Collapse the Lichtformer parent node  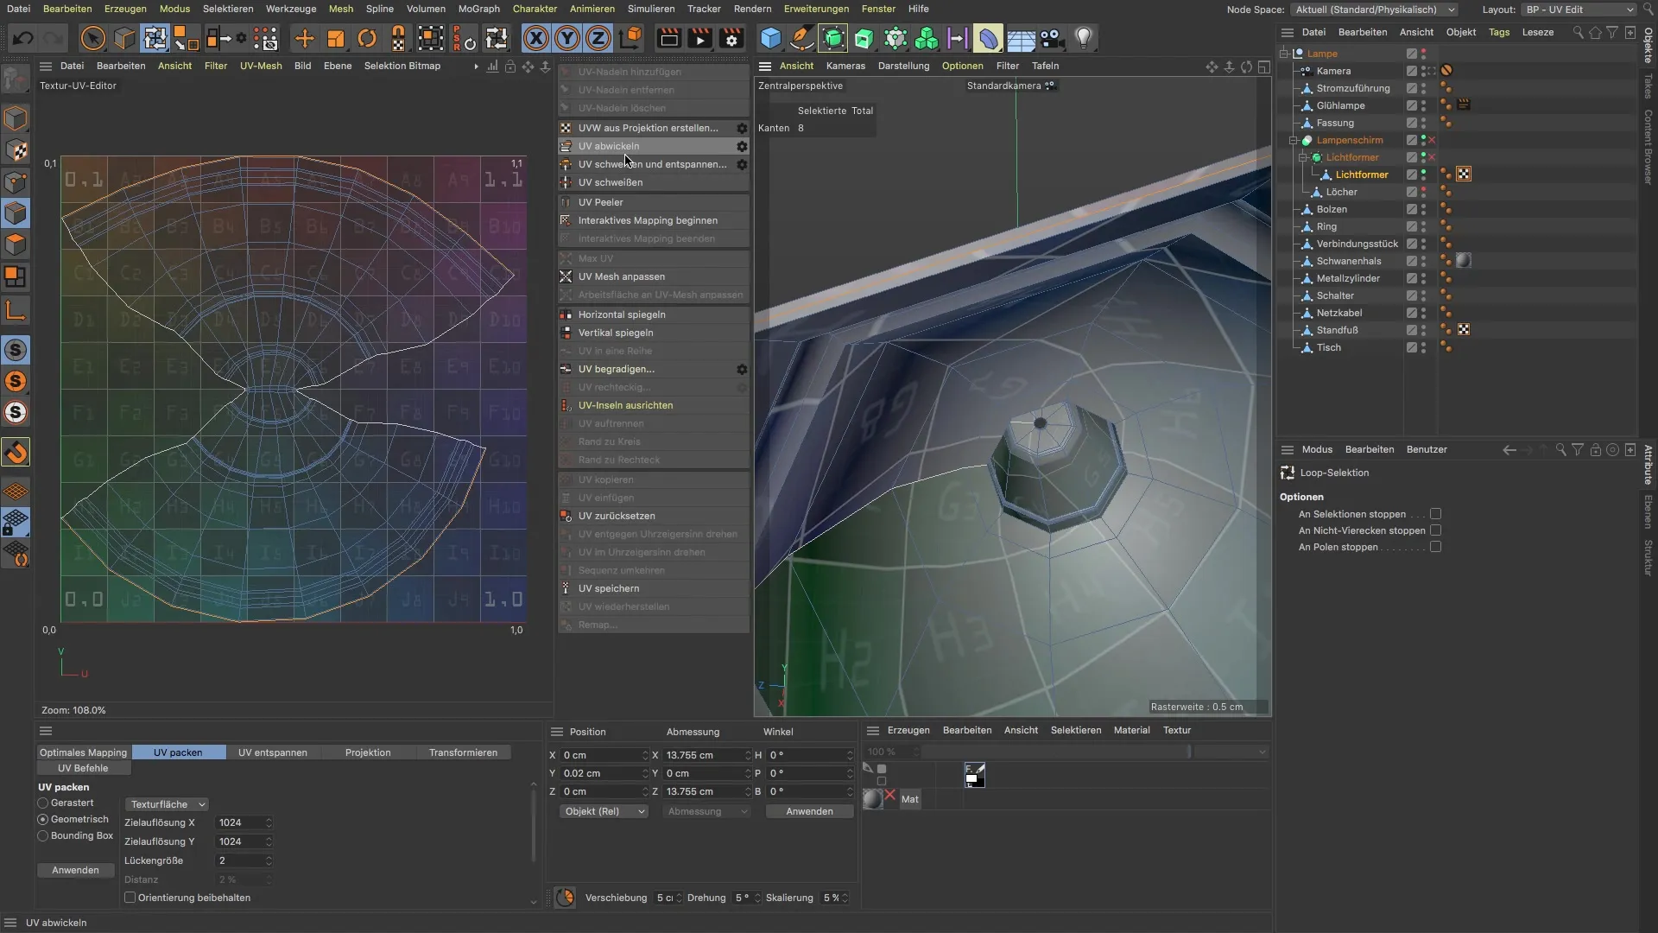[x=1303, y=157]
